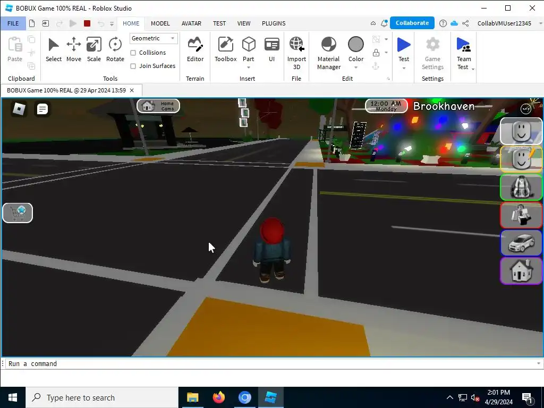Switch to the HOME ribbon tab
The width and height of the screenshot is (544, 408).
[x=131, y=23]
